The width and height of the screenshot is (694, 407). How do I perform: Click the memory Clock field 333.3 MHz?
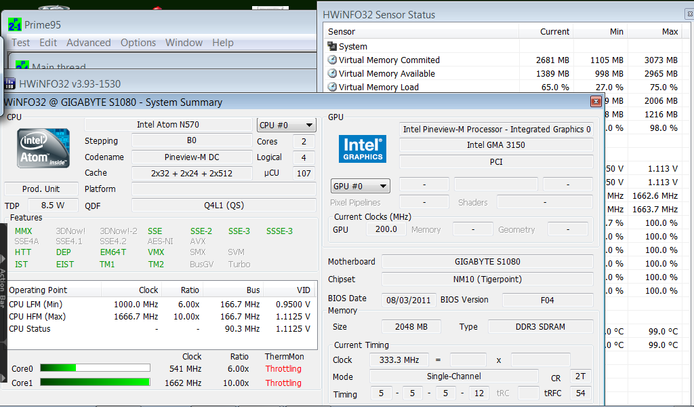pos(399,360)
